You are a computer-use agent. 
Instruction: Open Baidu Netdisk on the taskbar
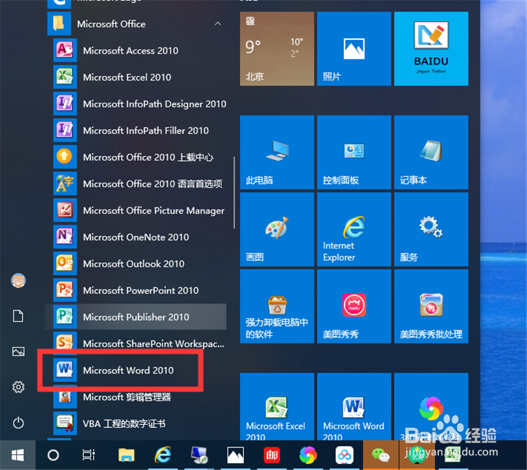[x=345, y=455]
